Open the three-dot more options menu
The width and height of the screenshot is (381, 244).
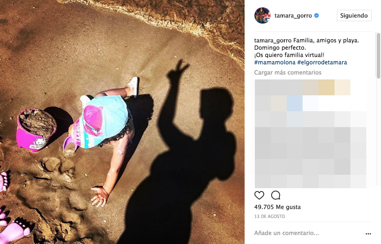pyautogui.click(x=368, y=234)
